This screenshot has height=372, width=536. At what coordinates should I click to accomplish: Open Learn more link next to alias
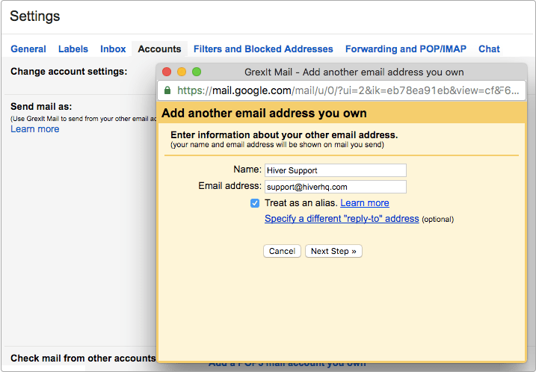point(364,203)
